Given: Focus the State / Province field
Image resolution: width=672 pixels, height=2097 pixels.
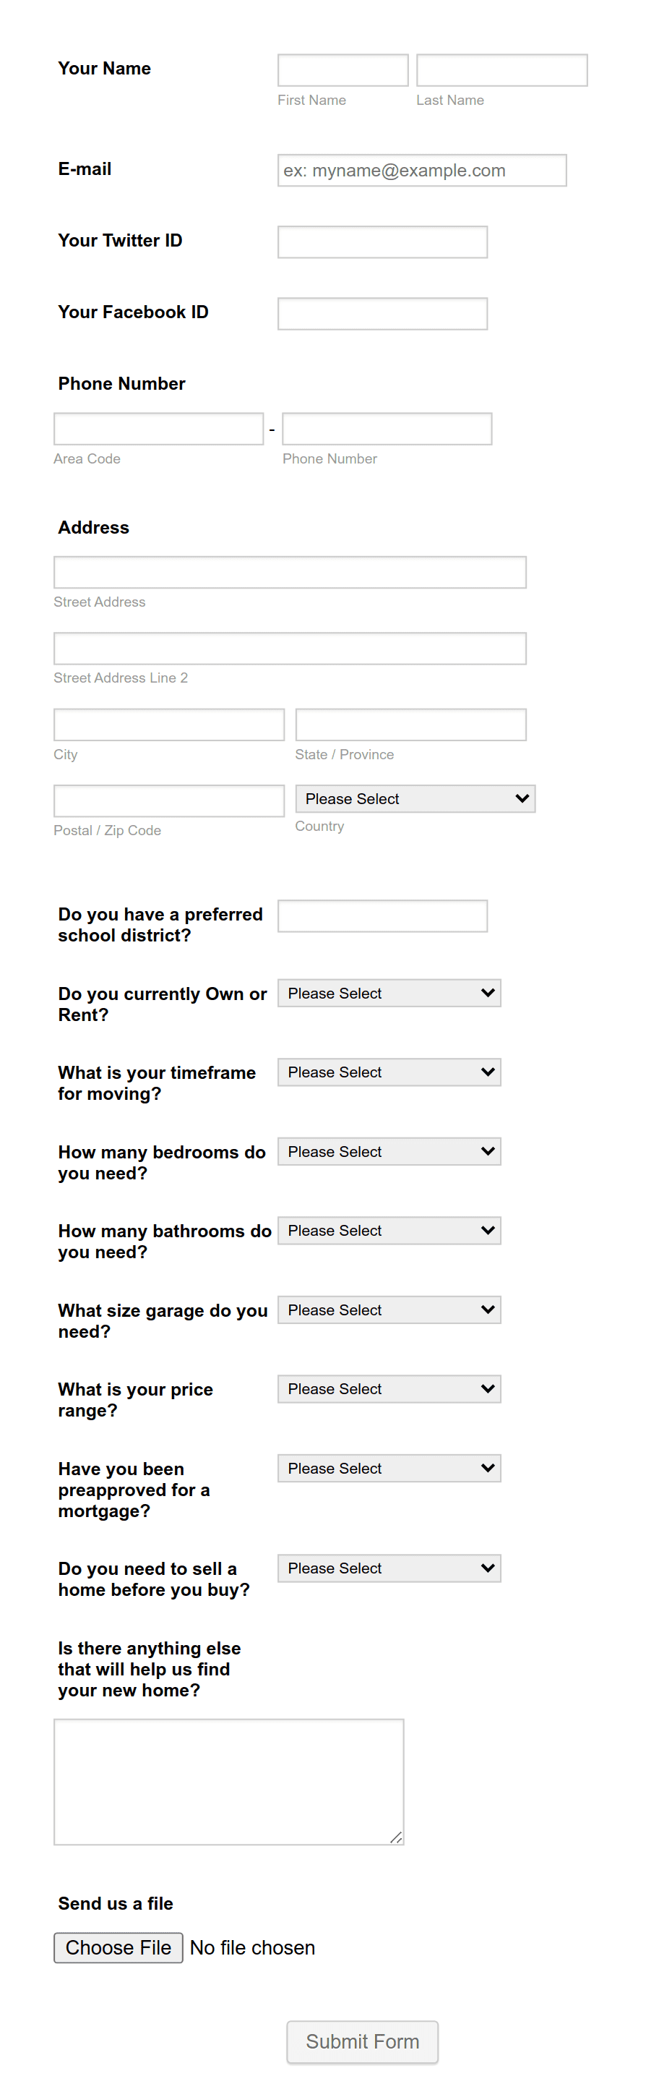Looking at the screenshot, I should point(410,725).
